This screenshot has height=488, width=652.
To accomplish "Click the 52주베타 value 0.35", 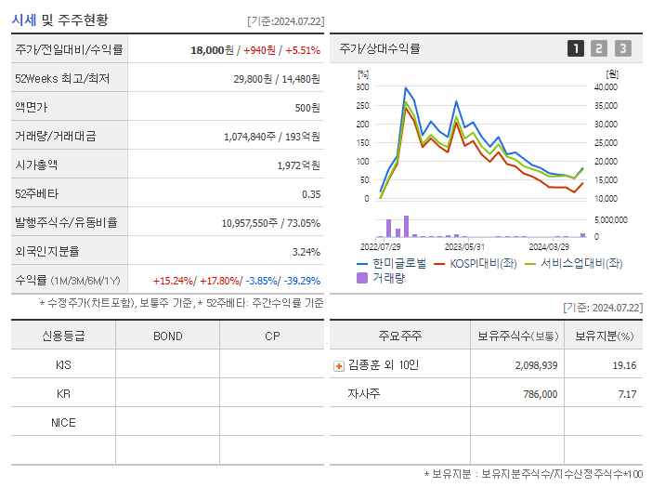I will click(x=311, y=194).
